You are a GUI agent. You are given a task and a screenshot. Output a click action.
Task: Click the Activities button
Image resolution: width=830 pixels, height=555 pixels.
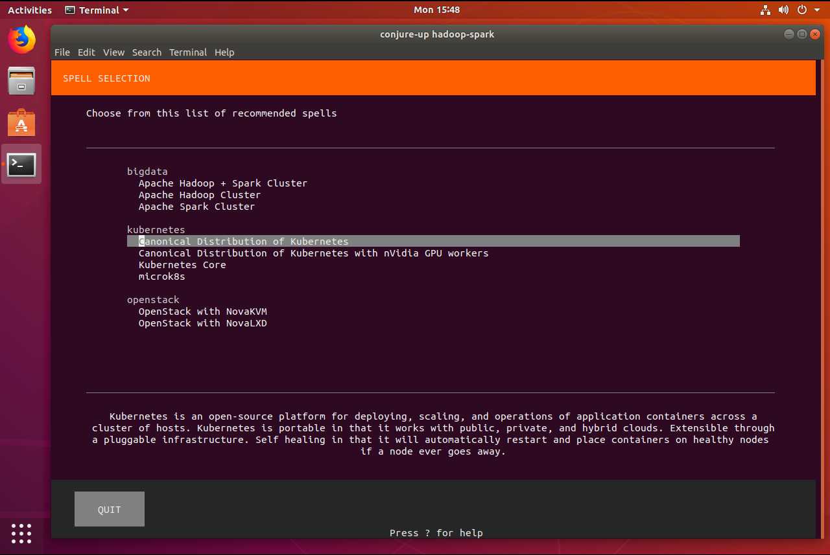click(30, 10)
